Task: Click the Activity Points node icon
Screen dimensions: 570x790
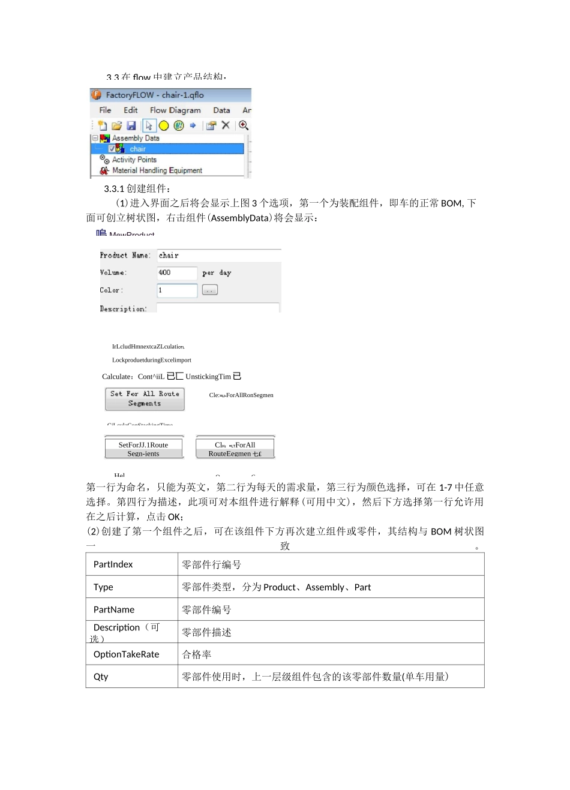Action: [x=104, y=160]
